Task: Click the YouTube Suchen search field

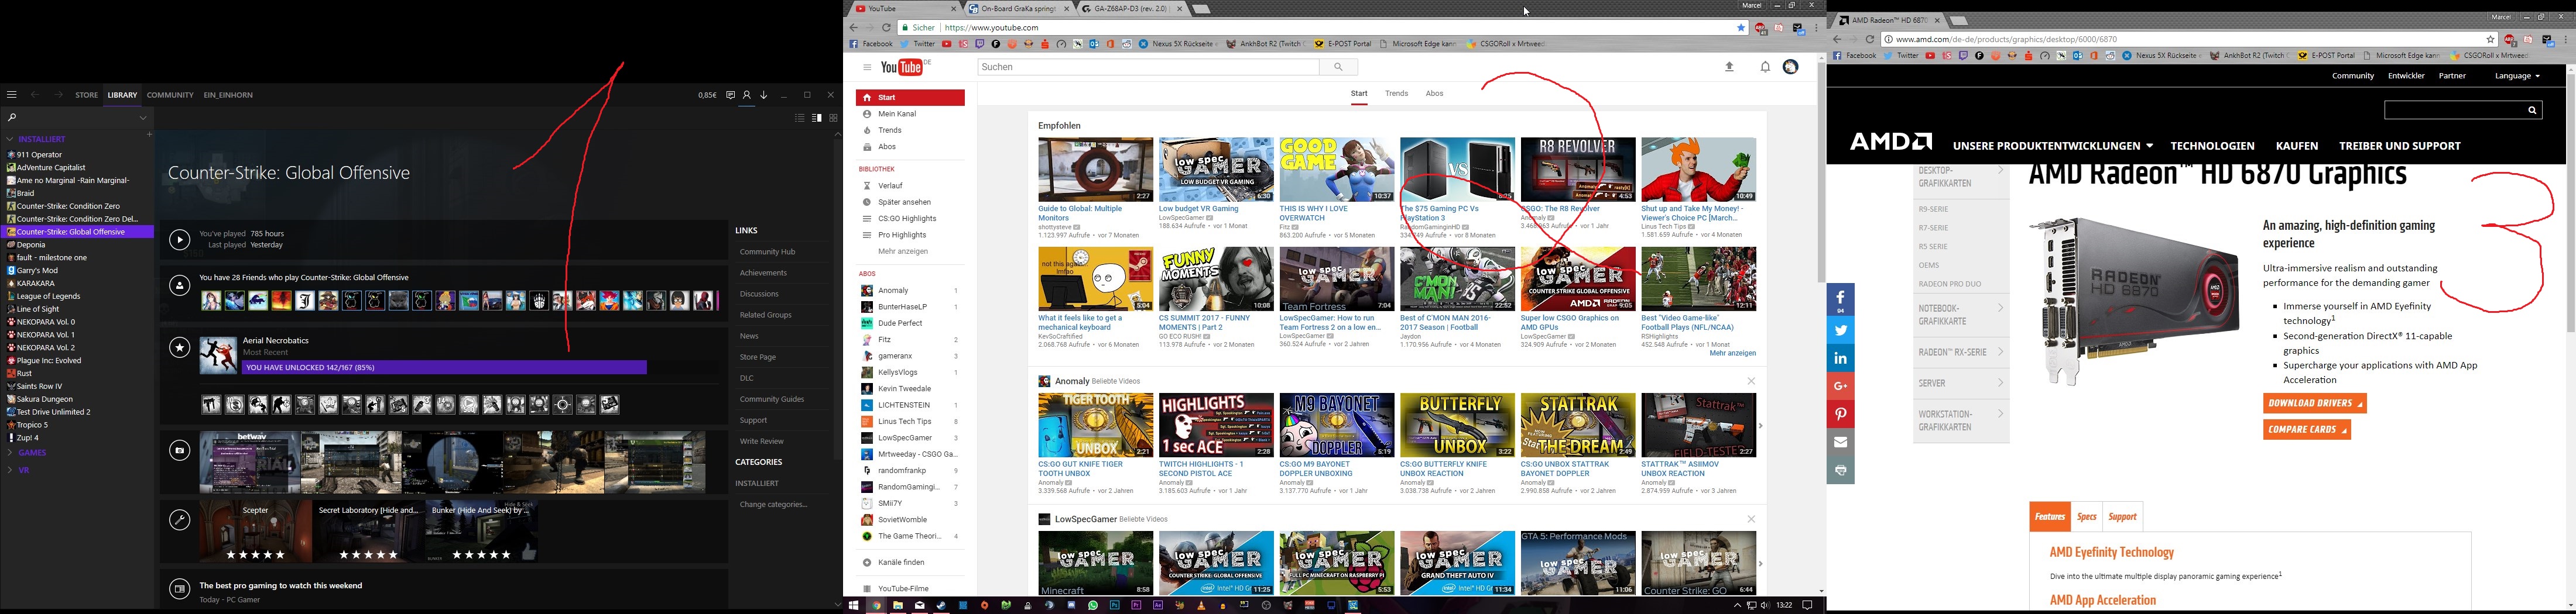Action: 1148,67
